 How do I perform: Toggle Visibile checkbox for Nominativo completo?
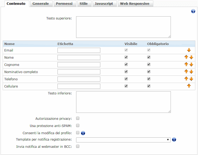(126, 71)
